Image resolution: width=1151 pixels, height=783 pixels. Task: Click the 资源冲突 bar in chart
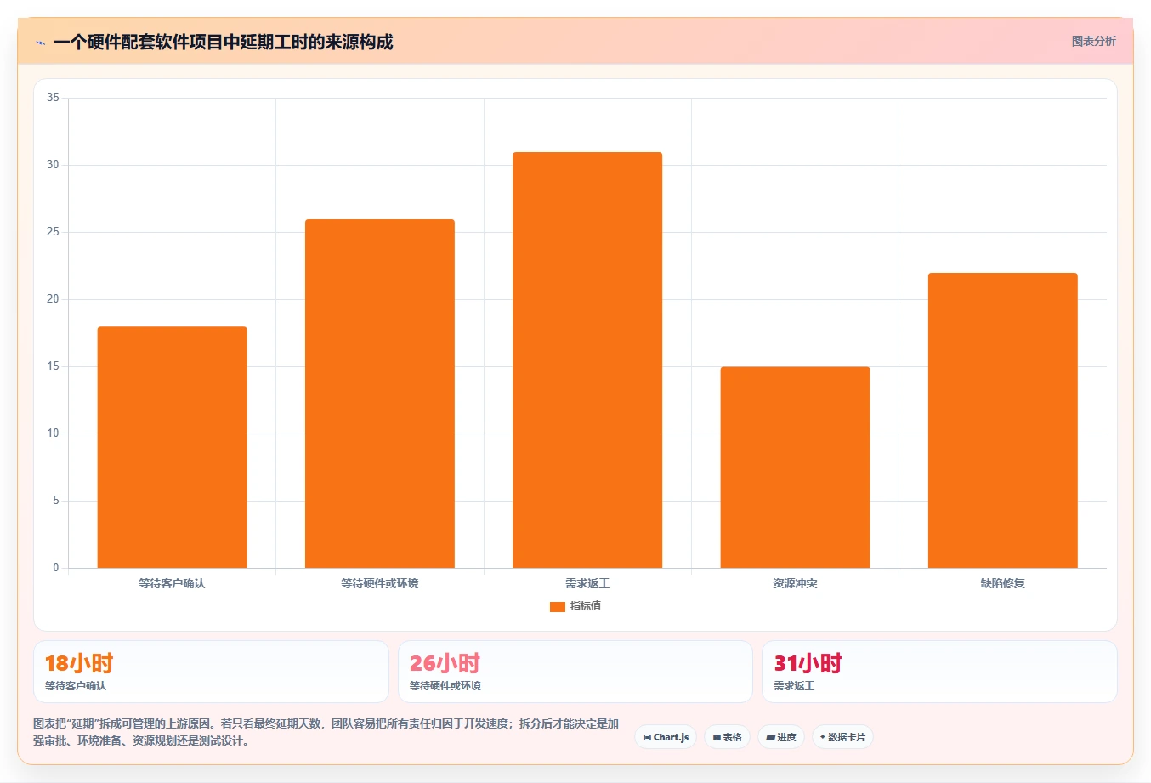(x=795, y=468)
